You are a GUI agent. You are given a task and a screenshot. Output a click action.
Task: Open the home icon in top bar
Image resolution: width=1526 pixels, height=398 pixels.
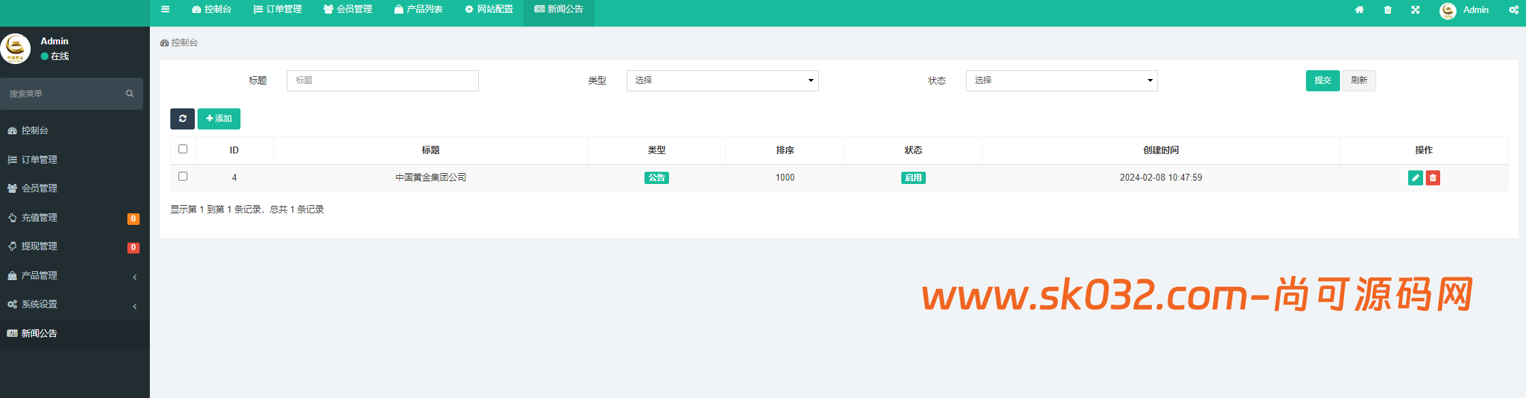tap(1359, 10)
